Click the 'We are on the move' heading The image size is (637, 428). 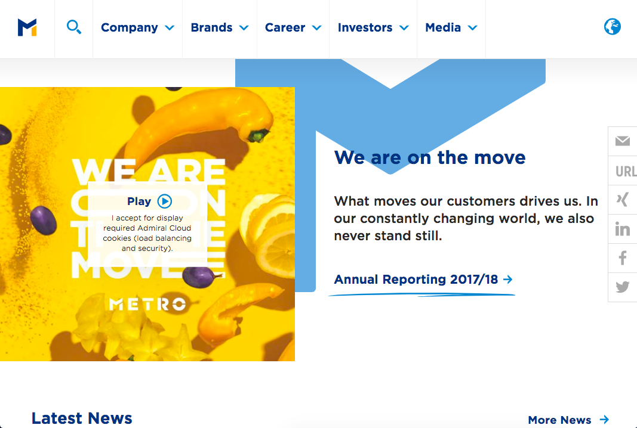point(430,157)
